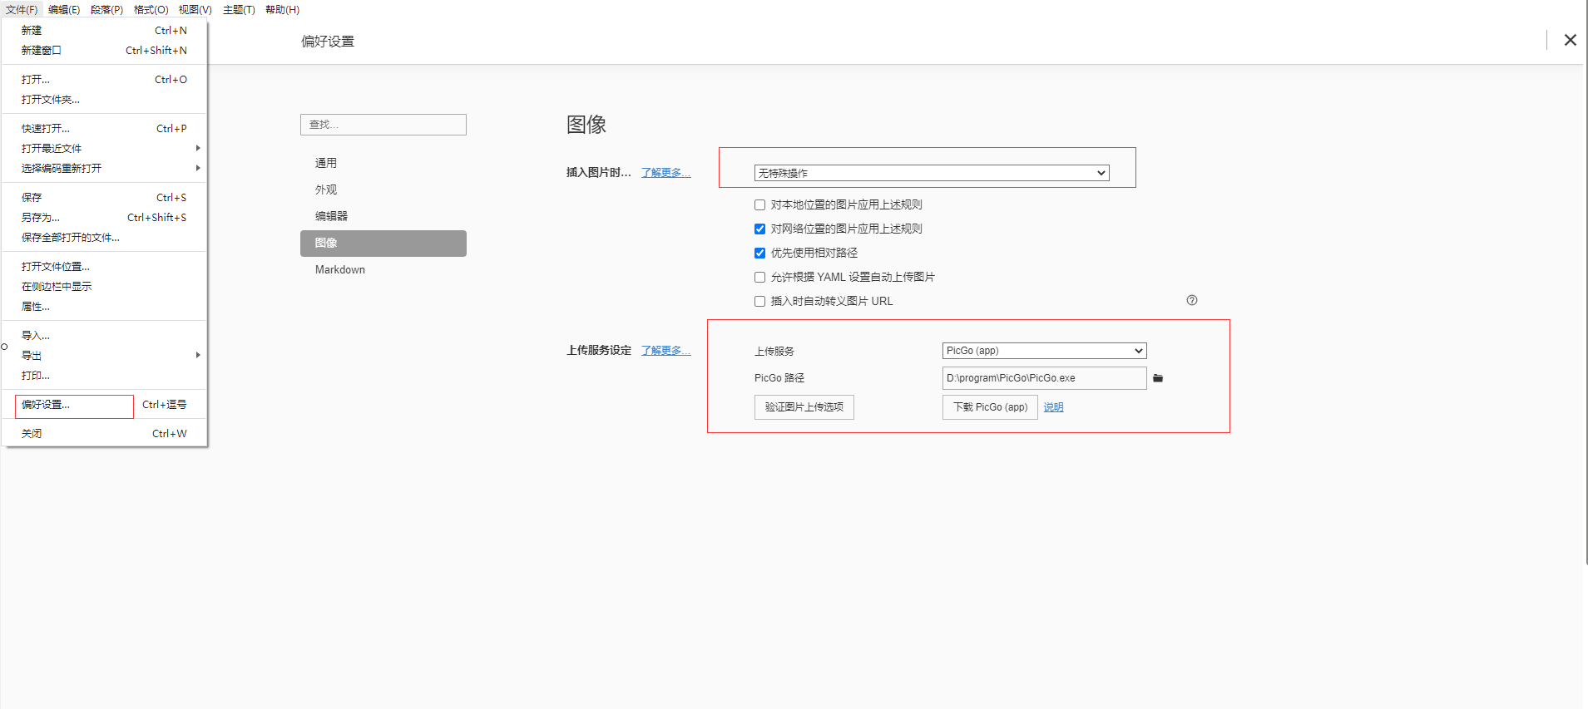Open 了解更多 link beside 插入图片时
The width and height of the screenshot is (1588, 709).
pyautogui.click(x=665, y=173)
